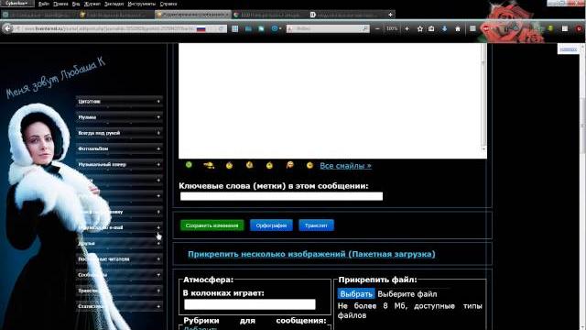Click inside the white message text area
Screen dimensions: 586x330
coord(330,101)
